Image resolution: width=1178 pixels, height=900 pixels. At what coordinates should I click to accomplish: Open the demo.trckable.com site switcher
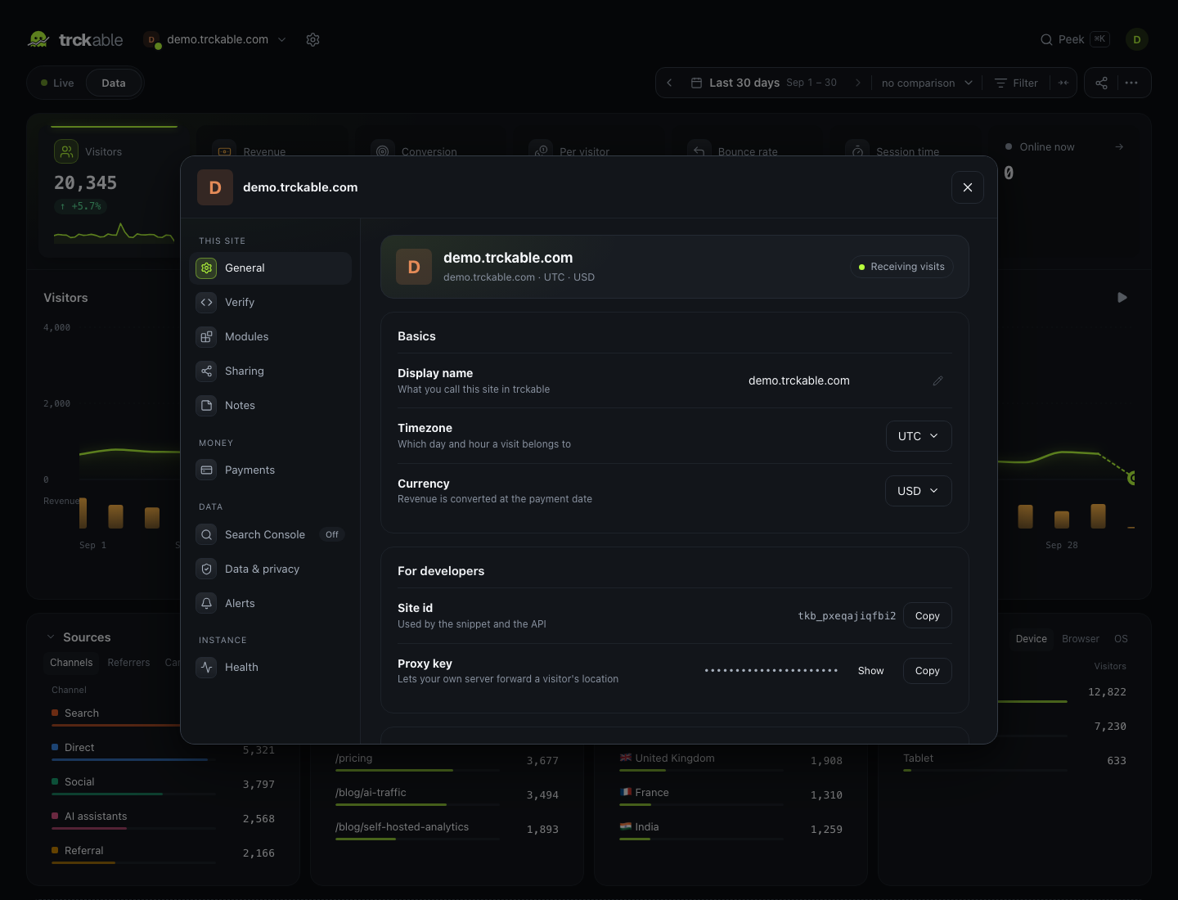coord(215,39)
